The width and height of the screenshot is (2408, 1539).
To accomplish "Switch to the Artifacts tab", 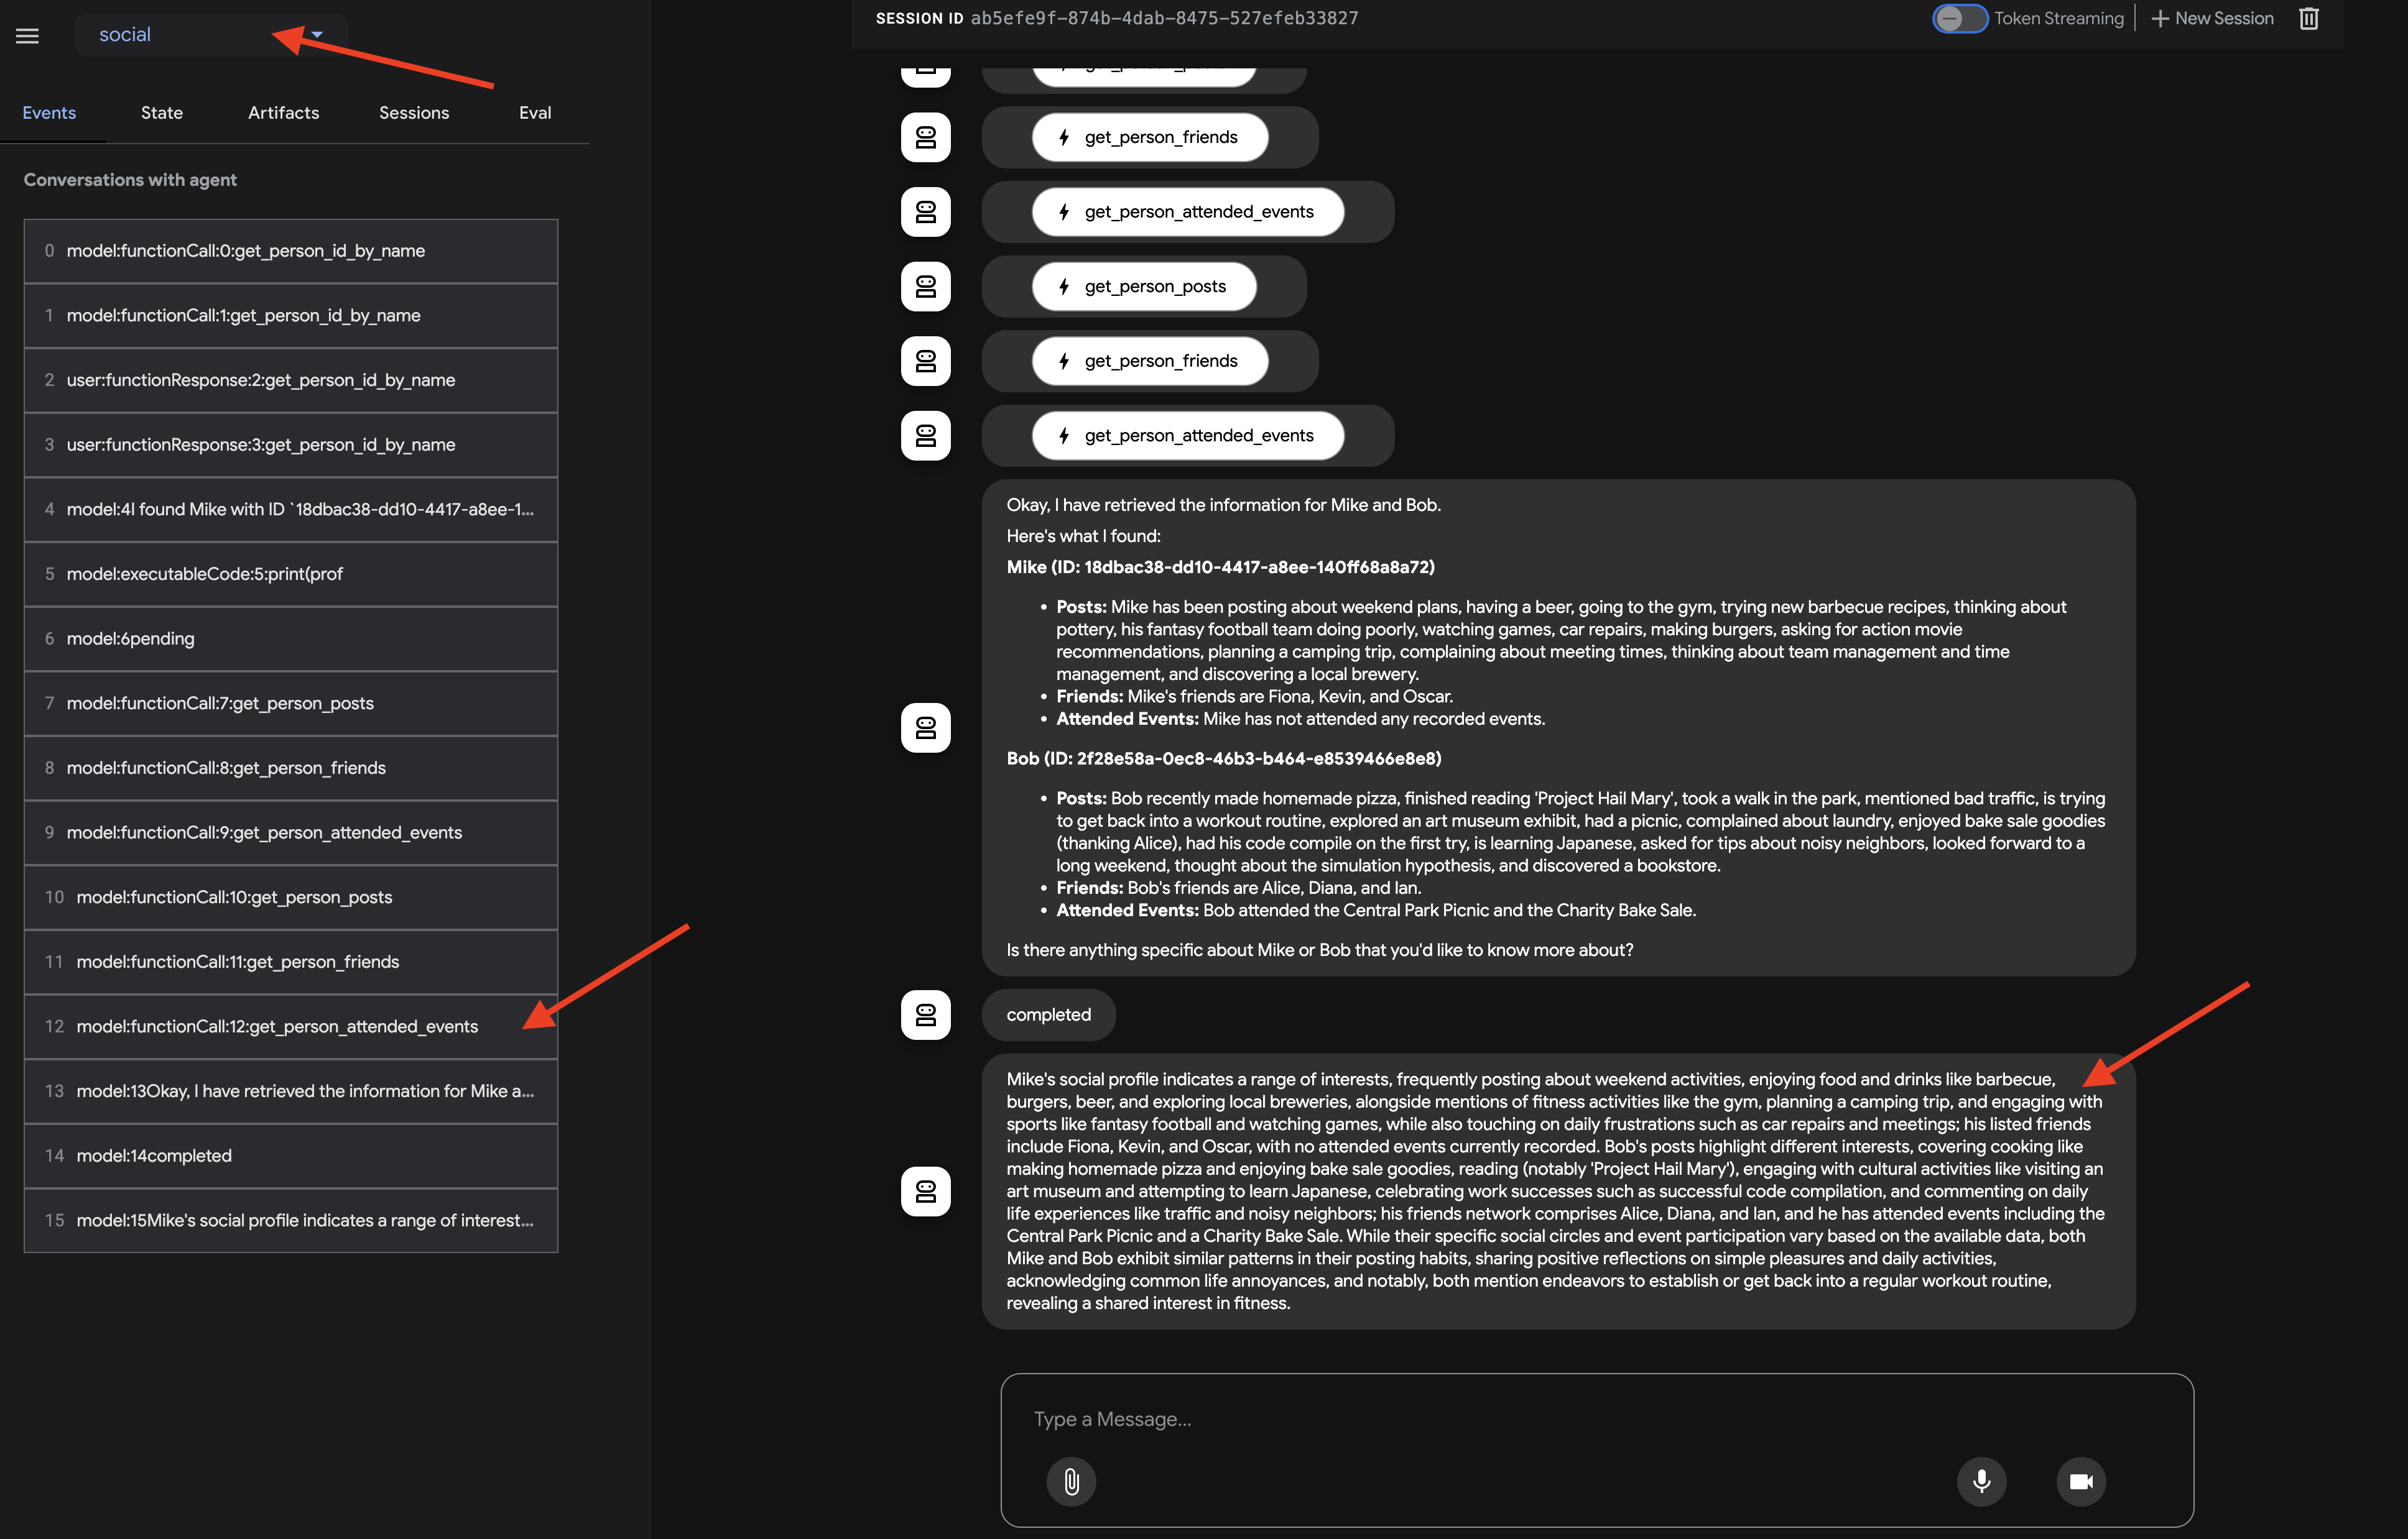I will [283, 113].
